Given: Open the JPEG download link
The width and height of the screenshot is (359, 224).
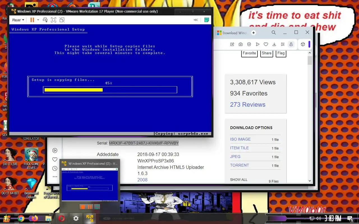Looking at the screenshot, I should pos(235,157).
